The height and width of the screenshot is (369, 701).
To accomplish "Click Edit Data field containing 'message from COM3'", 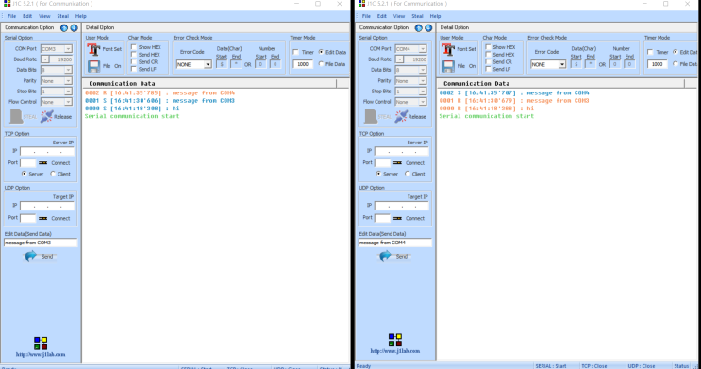I will coord(41,243).
